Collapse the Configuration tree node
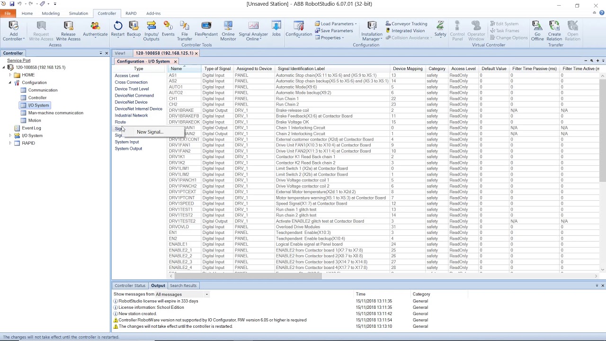The width and height of the screenshot is (606, 341). tap(10, 82)
